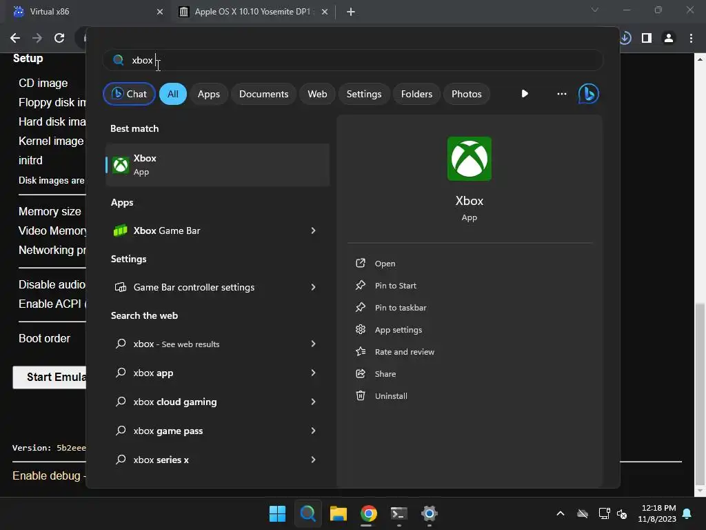Open File Explorer from the taskbar
This screenshot has height=530, width=706.
point(338,513)
